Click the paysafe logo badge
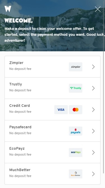105x188 pixels. (x=76, y=131)
